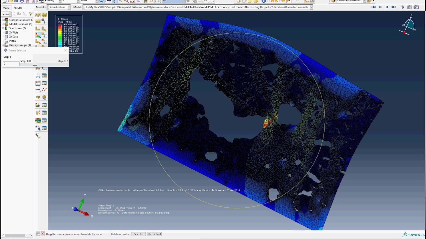
Task: Expand the Model Database tree node
Action: coord(3,24)
